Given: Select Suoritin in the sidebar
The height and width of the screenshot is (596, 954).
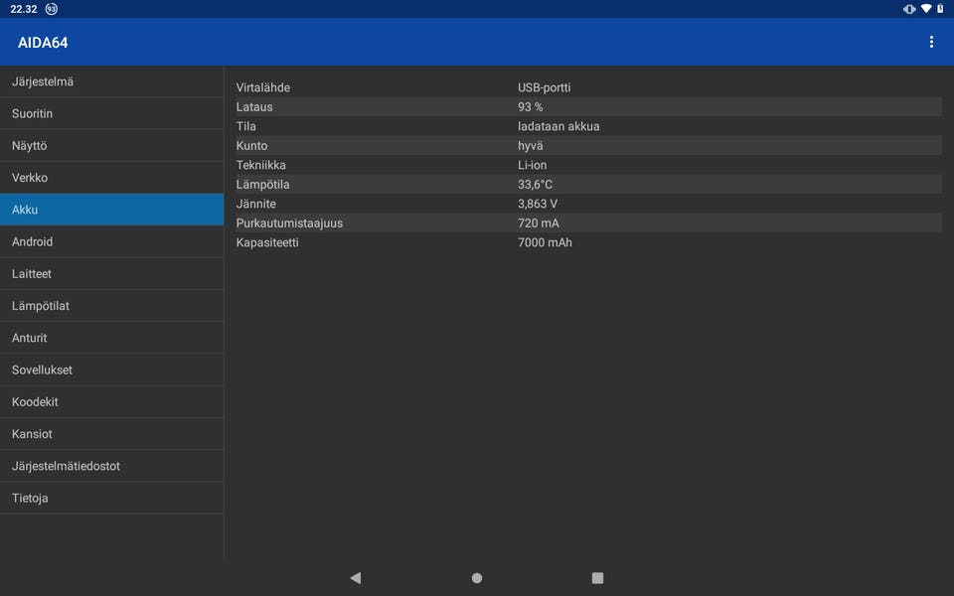Looking at the screenshot, I should (112, 113).
